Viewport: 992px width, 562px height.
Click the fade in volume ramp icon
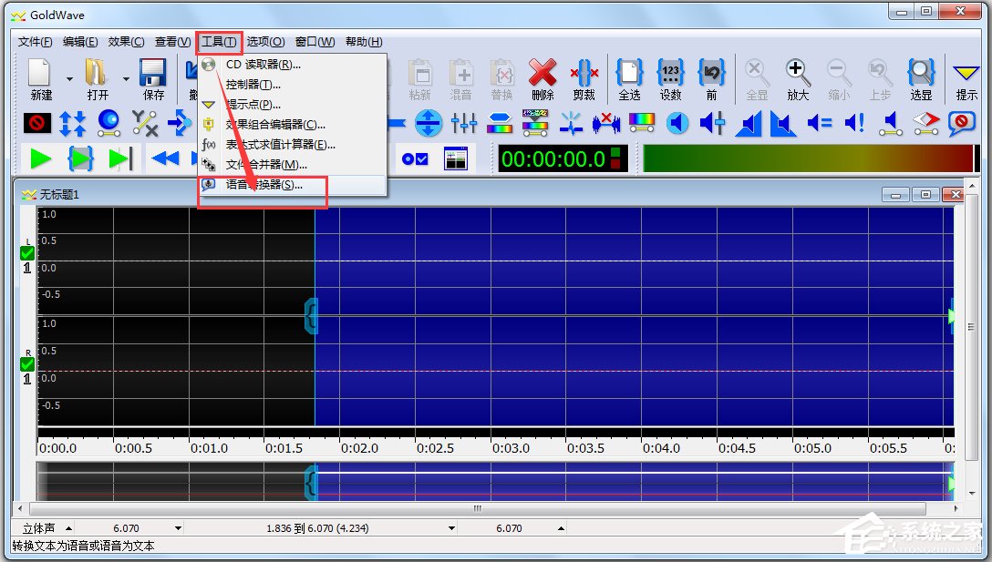coord(749,123)
